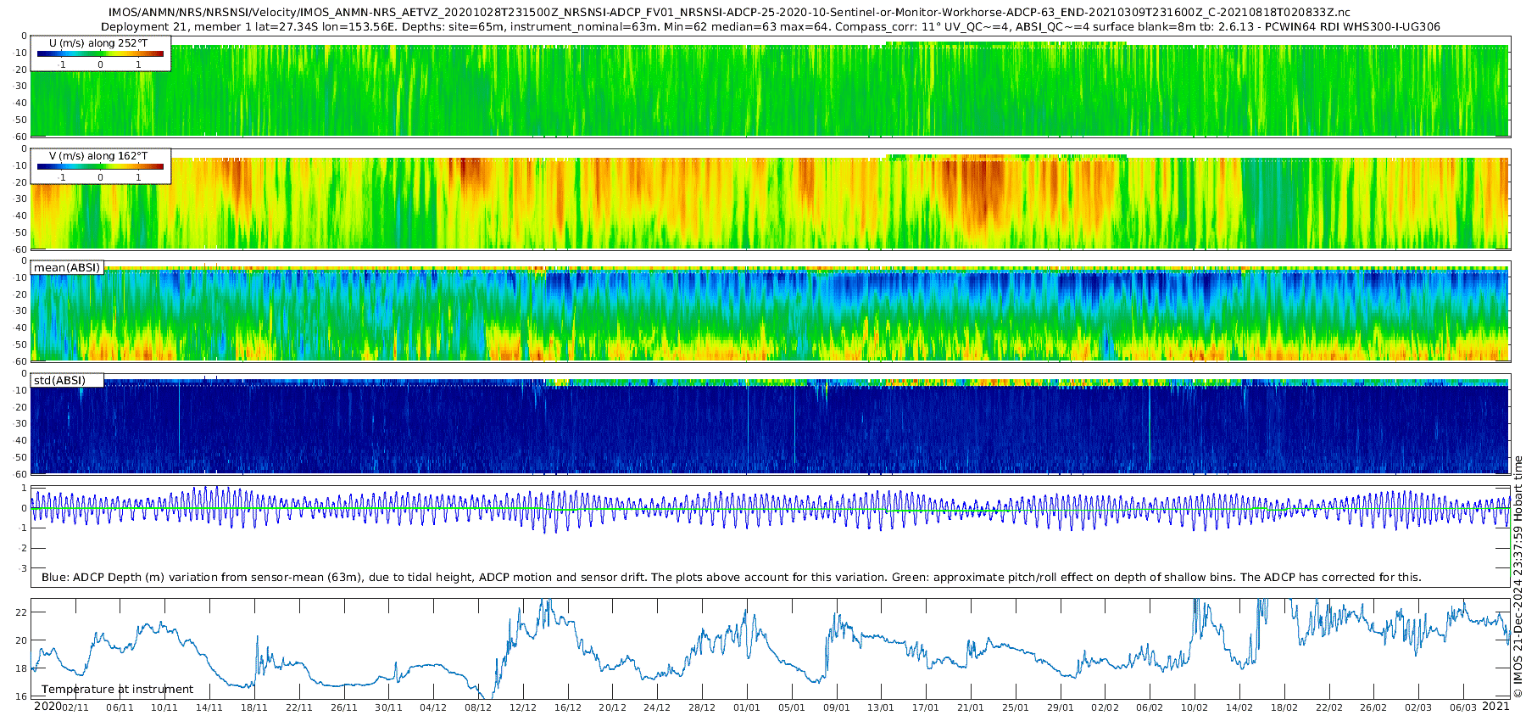The height and width of the screenshot is (721, 1526).
Task: Click the 01/01 date tick label
Action: [x=746, y=708]
